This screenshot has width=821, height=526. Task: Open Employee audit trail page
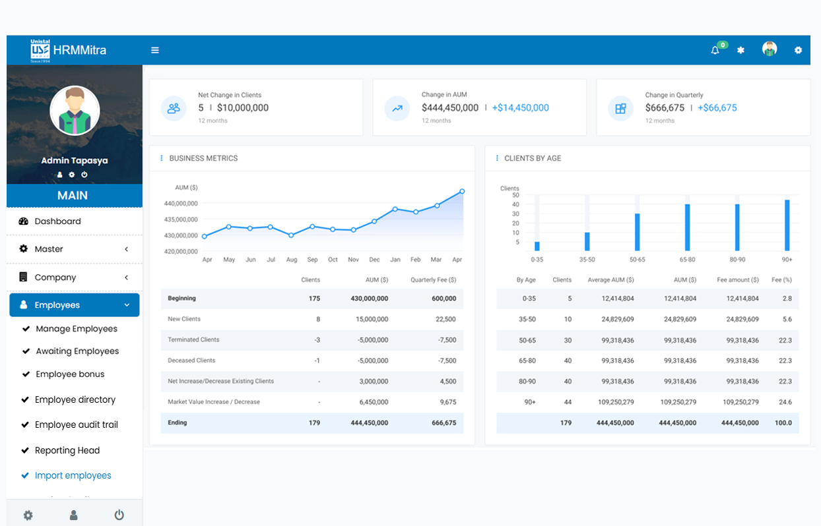click(x=77, y=425)
